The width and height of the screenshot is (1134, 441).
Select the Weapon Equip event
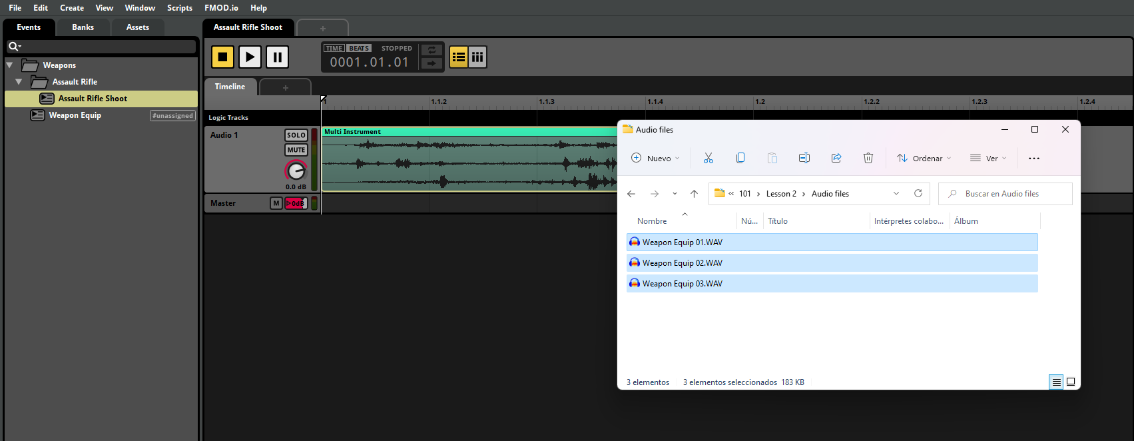coord(75,115)
